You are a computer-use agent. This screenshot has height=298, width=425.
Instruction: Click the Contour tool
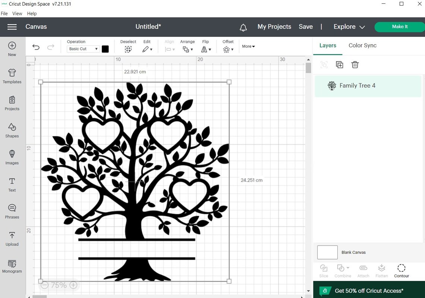pyautogui.click(x=402, y=270)
